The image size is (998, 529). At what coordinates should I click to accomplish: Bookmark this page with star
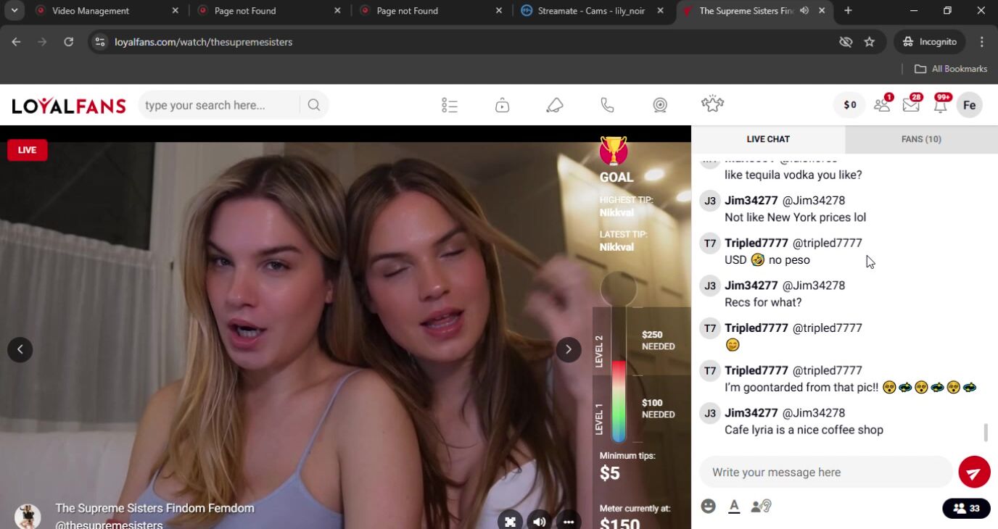(870, 42)
